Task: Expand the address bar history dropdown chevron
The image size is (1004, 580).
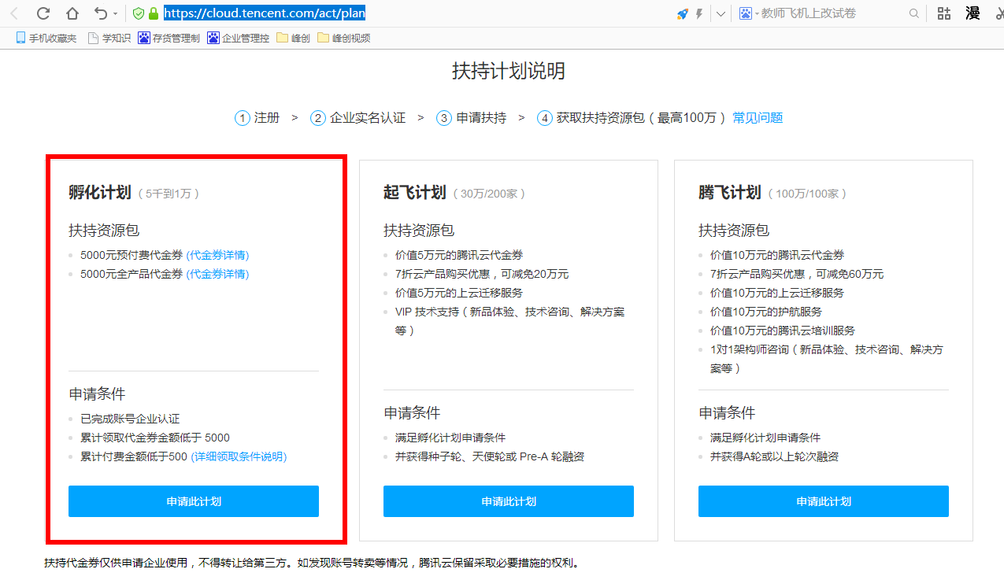Action: 721,14
